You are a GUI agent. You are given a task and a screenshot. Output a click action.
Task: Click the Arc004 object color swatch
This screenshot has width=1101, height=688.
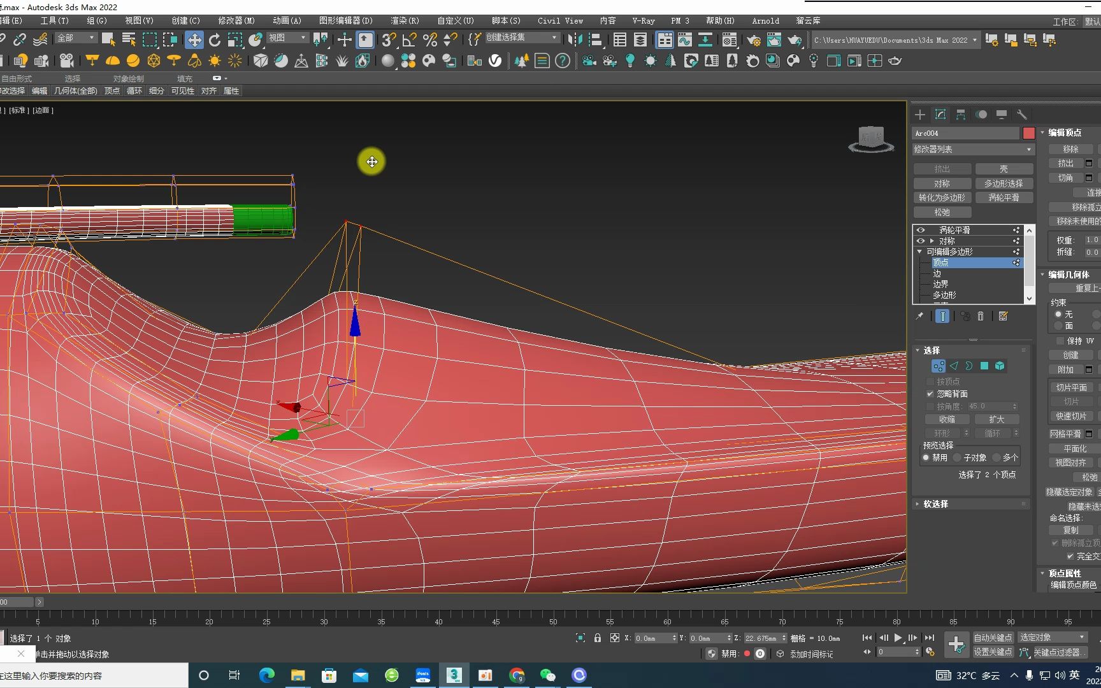[1028, 133]
